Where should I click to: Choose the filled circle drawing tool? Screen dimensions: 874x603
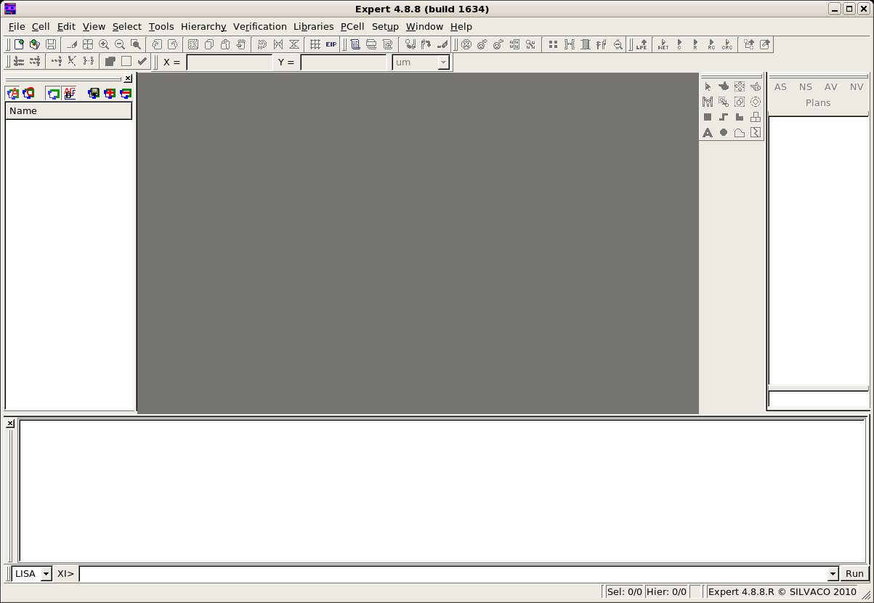click(724, 132)
